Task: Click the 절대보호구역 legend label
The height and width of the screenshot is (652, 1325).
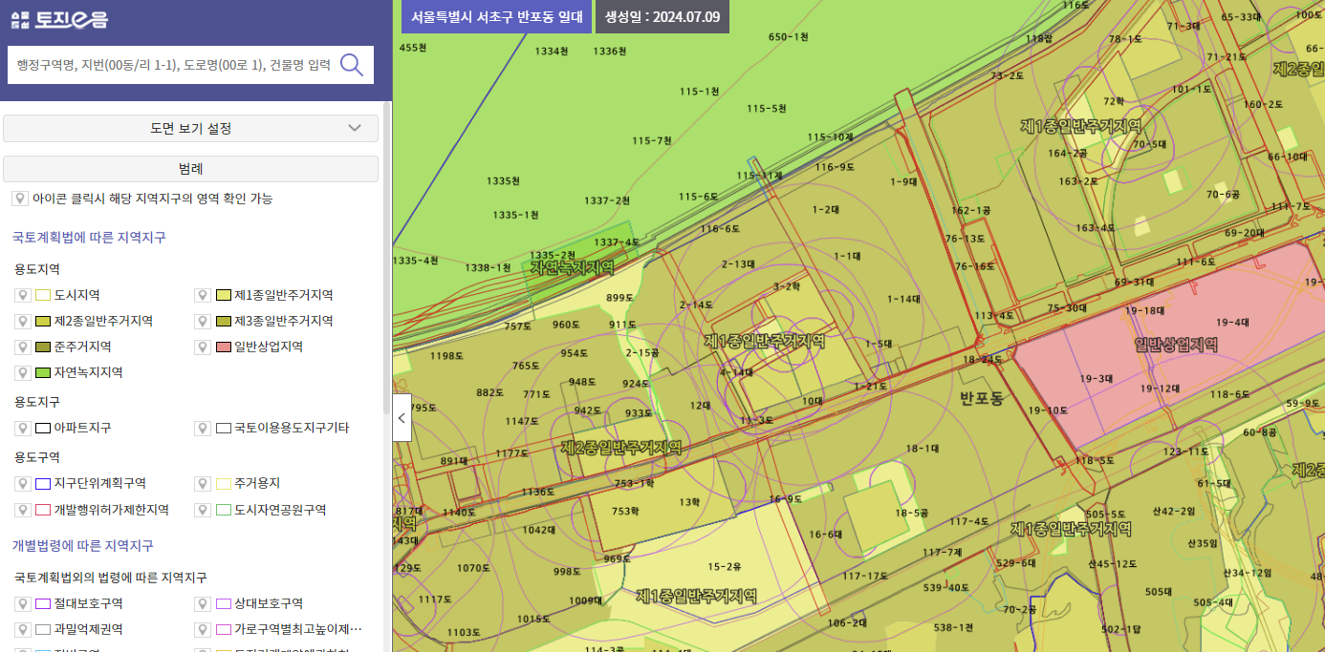Action: click(x=88, y=603)
